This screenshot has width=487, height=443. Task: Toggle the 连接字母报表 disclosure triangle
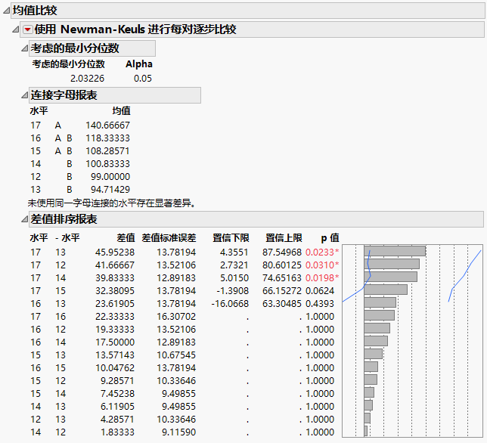24,95
